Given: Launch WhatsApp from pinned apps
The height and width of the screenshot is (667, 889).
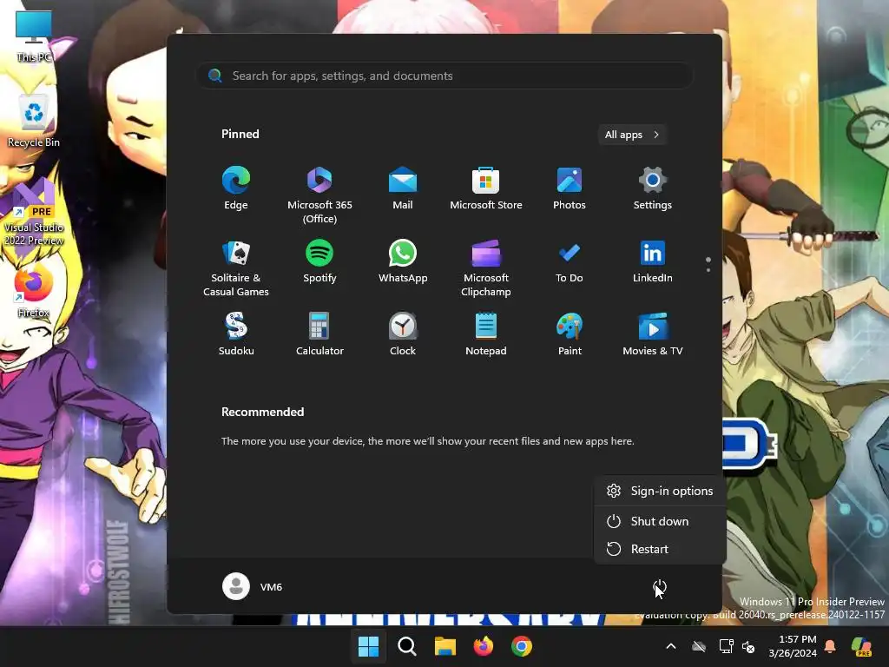Looking at the screenshot, I should pos(403,262).
